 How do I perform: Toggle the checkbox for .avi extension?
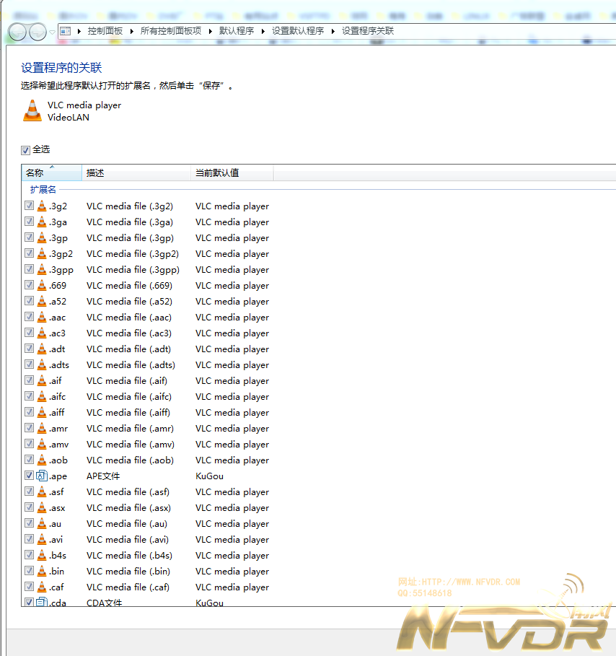(29, 540)
